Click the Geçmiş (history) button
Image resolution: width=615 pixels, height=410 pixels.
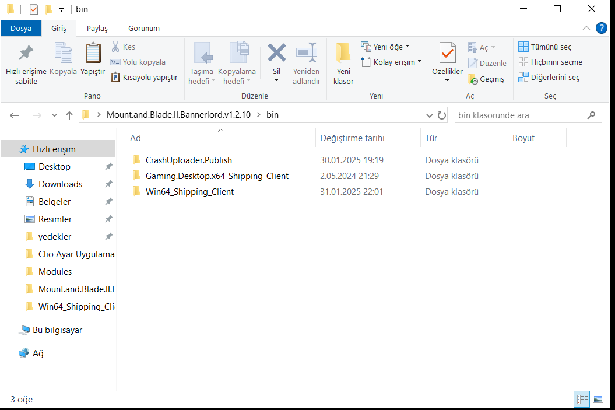[486, 79]
